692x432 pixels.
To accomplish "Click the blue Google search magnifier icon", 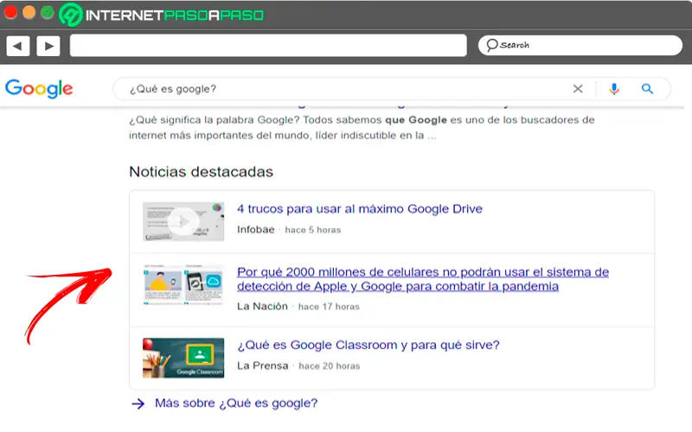I will coord(647,89).
